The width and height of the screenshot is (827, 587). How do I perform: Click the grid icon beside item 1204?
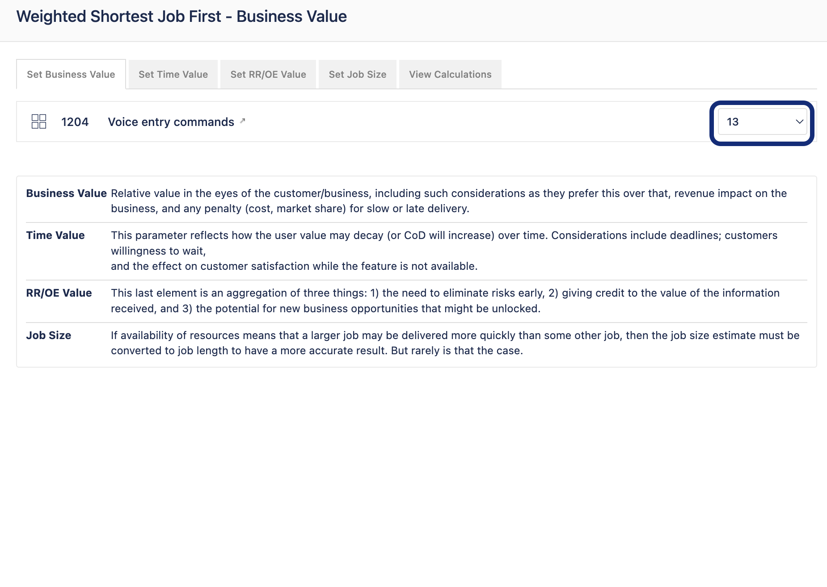click(x=39, y=122)
